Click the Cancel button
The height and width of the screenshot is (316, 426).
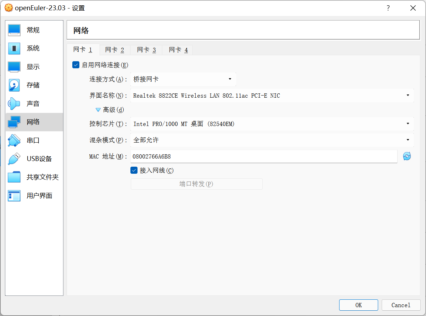(401, 305)
